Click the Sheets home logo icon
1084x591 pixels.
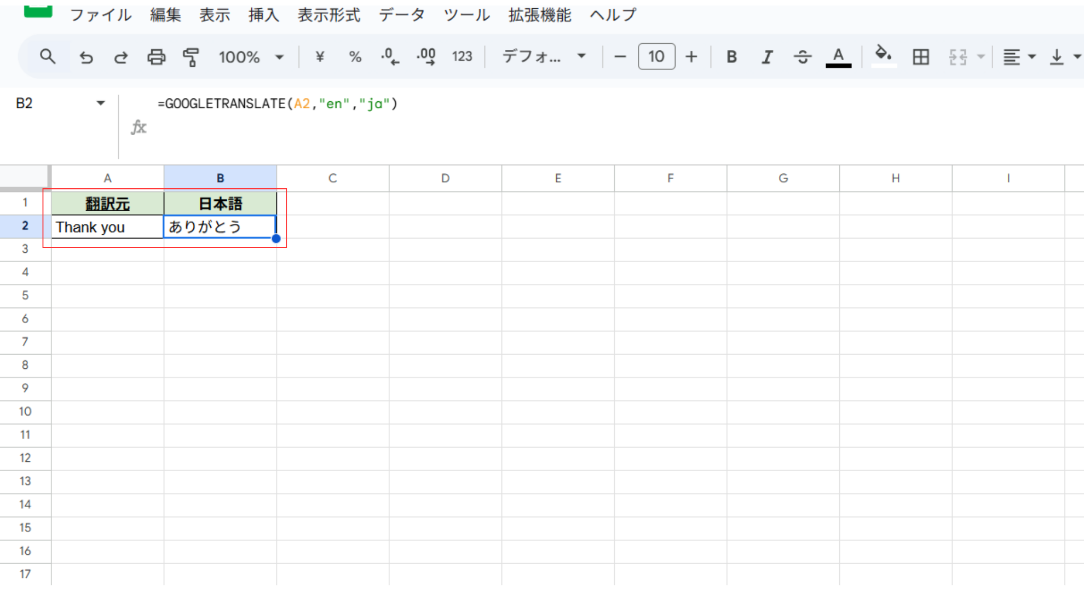click(x=38, y=11)
